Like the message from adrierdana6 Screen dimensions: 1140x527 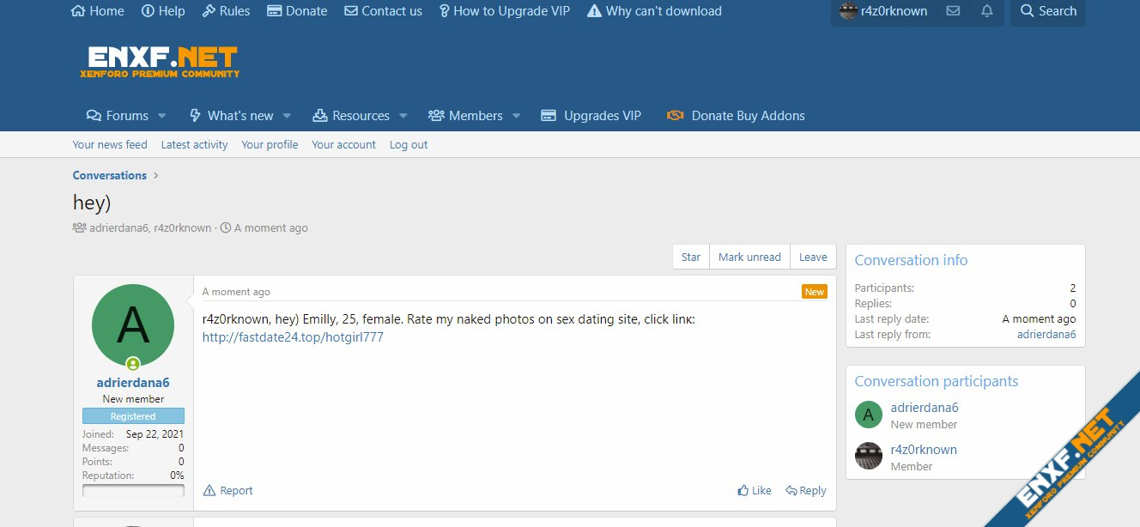(x=755, y=491)
